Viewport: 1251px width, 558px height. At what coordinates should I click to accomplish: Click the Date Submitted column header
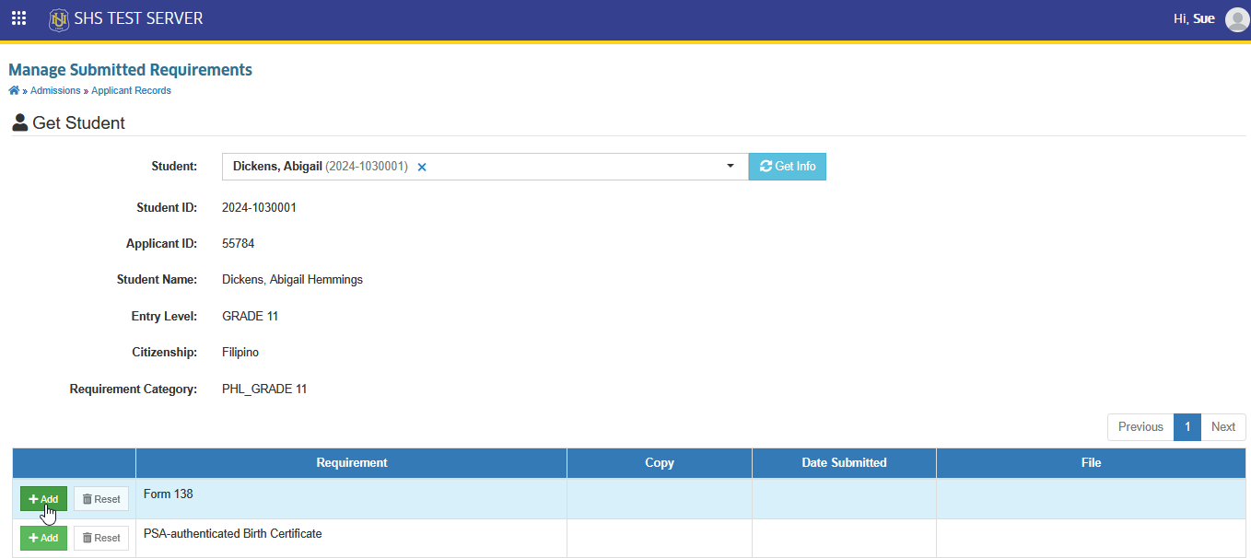[844, 463]
